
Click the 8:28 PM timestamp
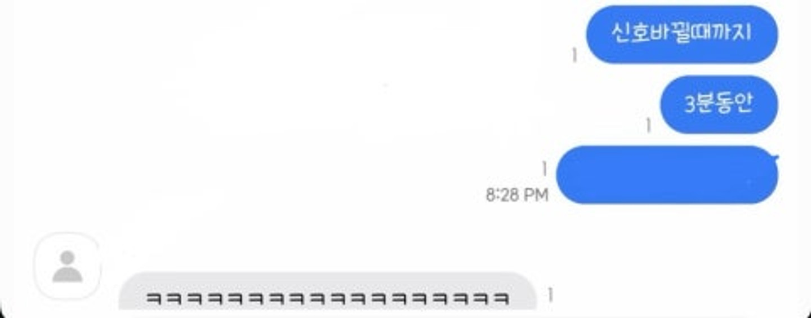coord(517,195)
